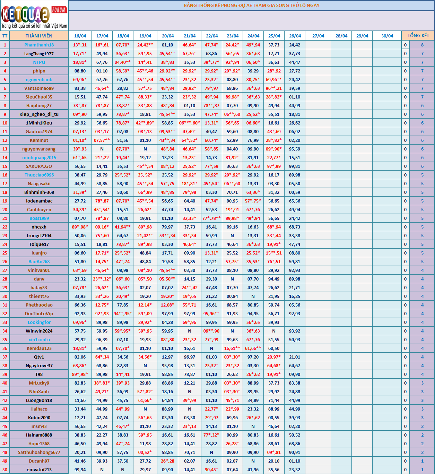Select the 27/04 date column header

[x=318, y=36]
